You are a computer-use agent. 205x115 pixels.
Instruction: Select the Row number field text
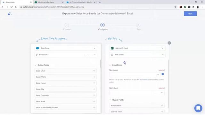click(x=116, y=105)
